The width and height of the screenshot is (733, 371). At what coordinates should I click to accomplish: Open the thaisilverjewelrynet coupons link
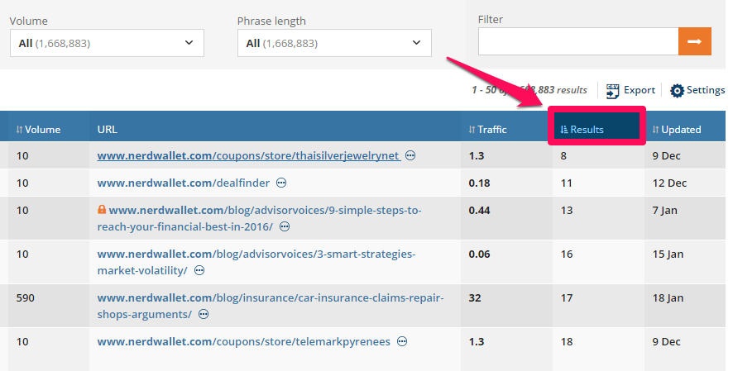pyautogui.click(x=249, y=155)
